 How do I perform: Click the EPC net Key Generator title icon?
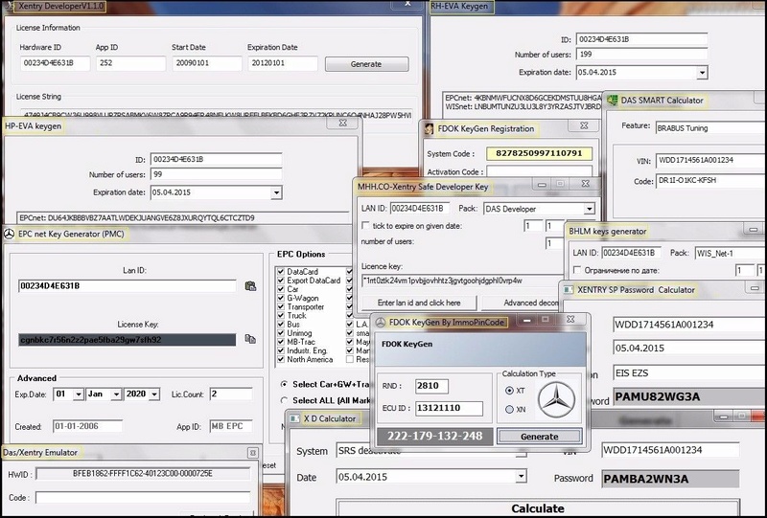pyautogui.click(x=9, y=234)
